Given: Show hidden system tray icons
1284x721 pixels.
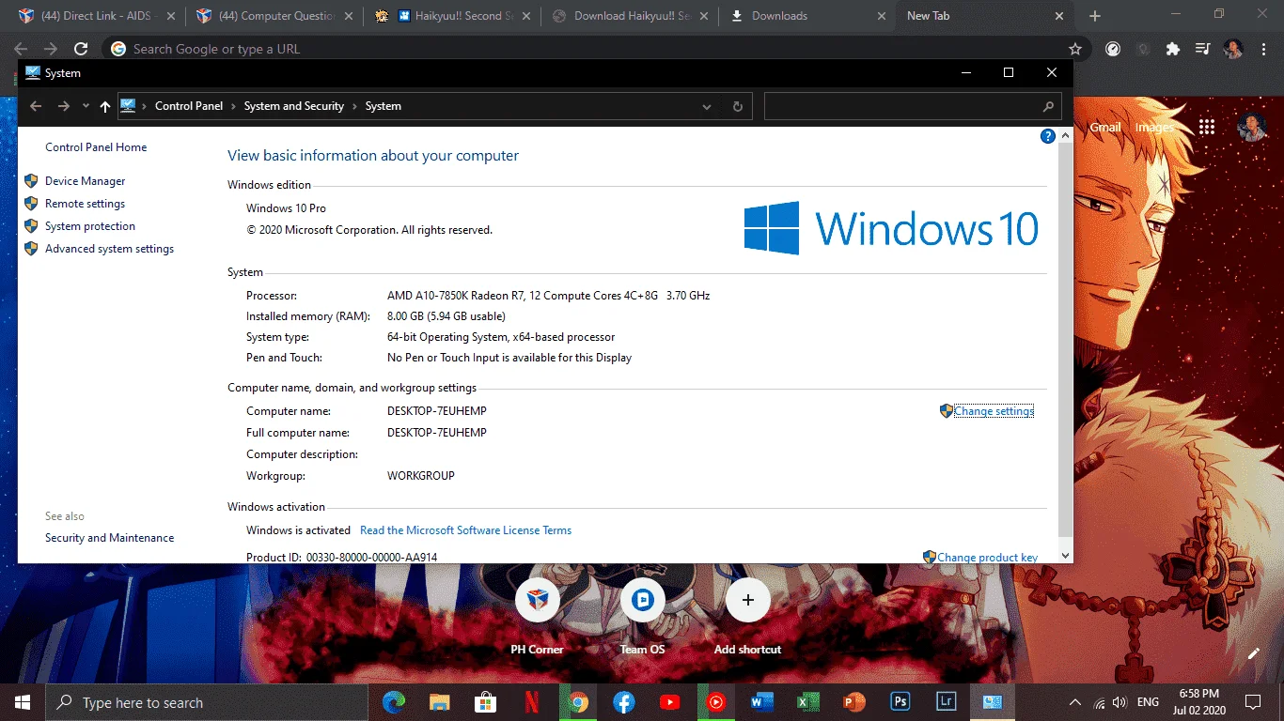Looking at the screenshot, I should point(1075,702).
